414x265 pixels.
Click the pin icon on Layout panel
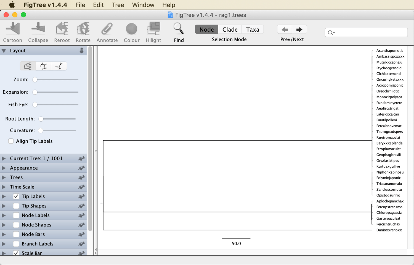(81, 51)
